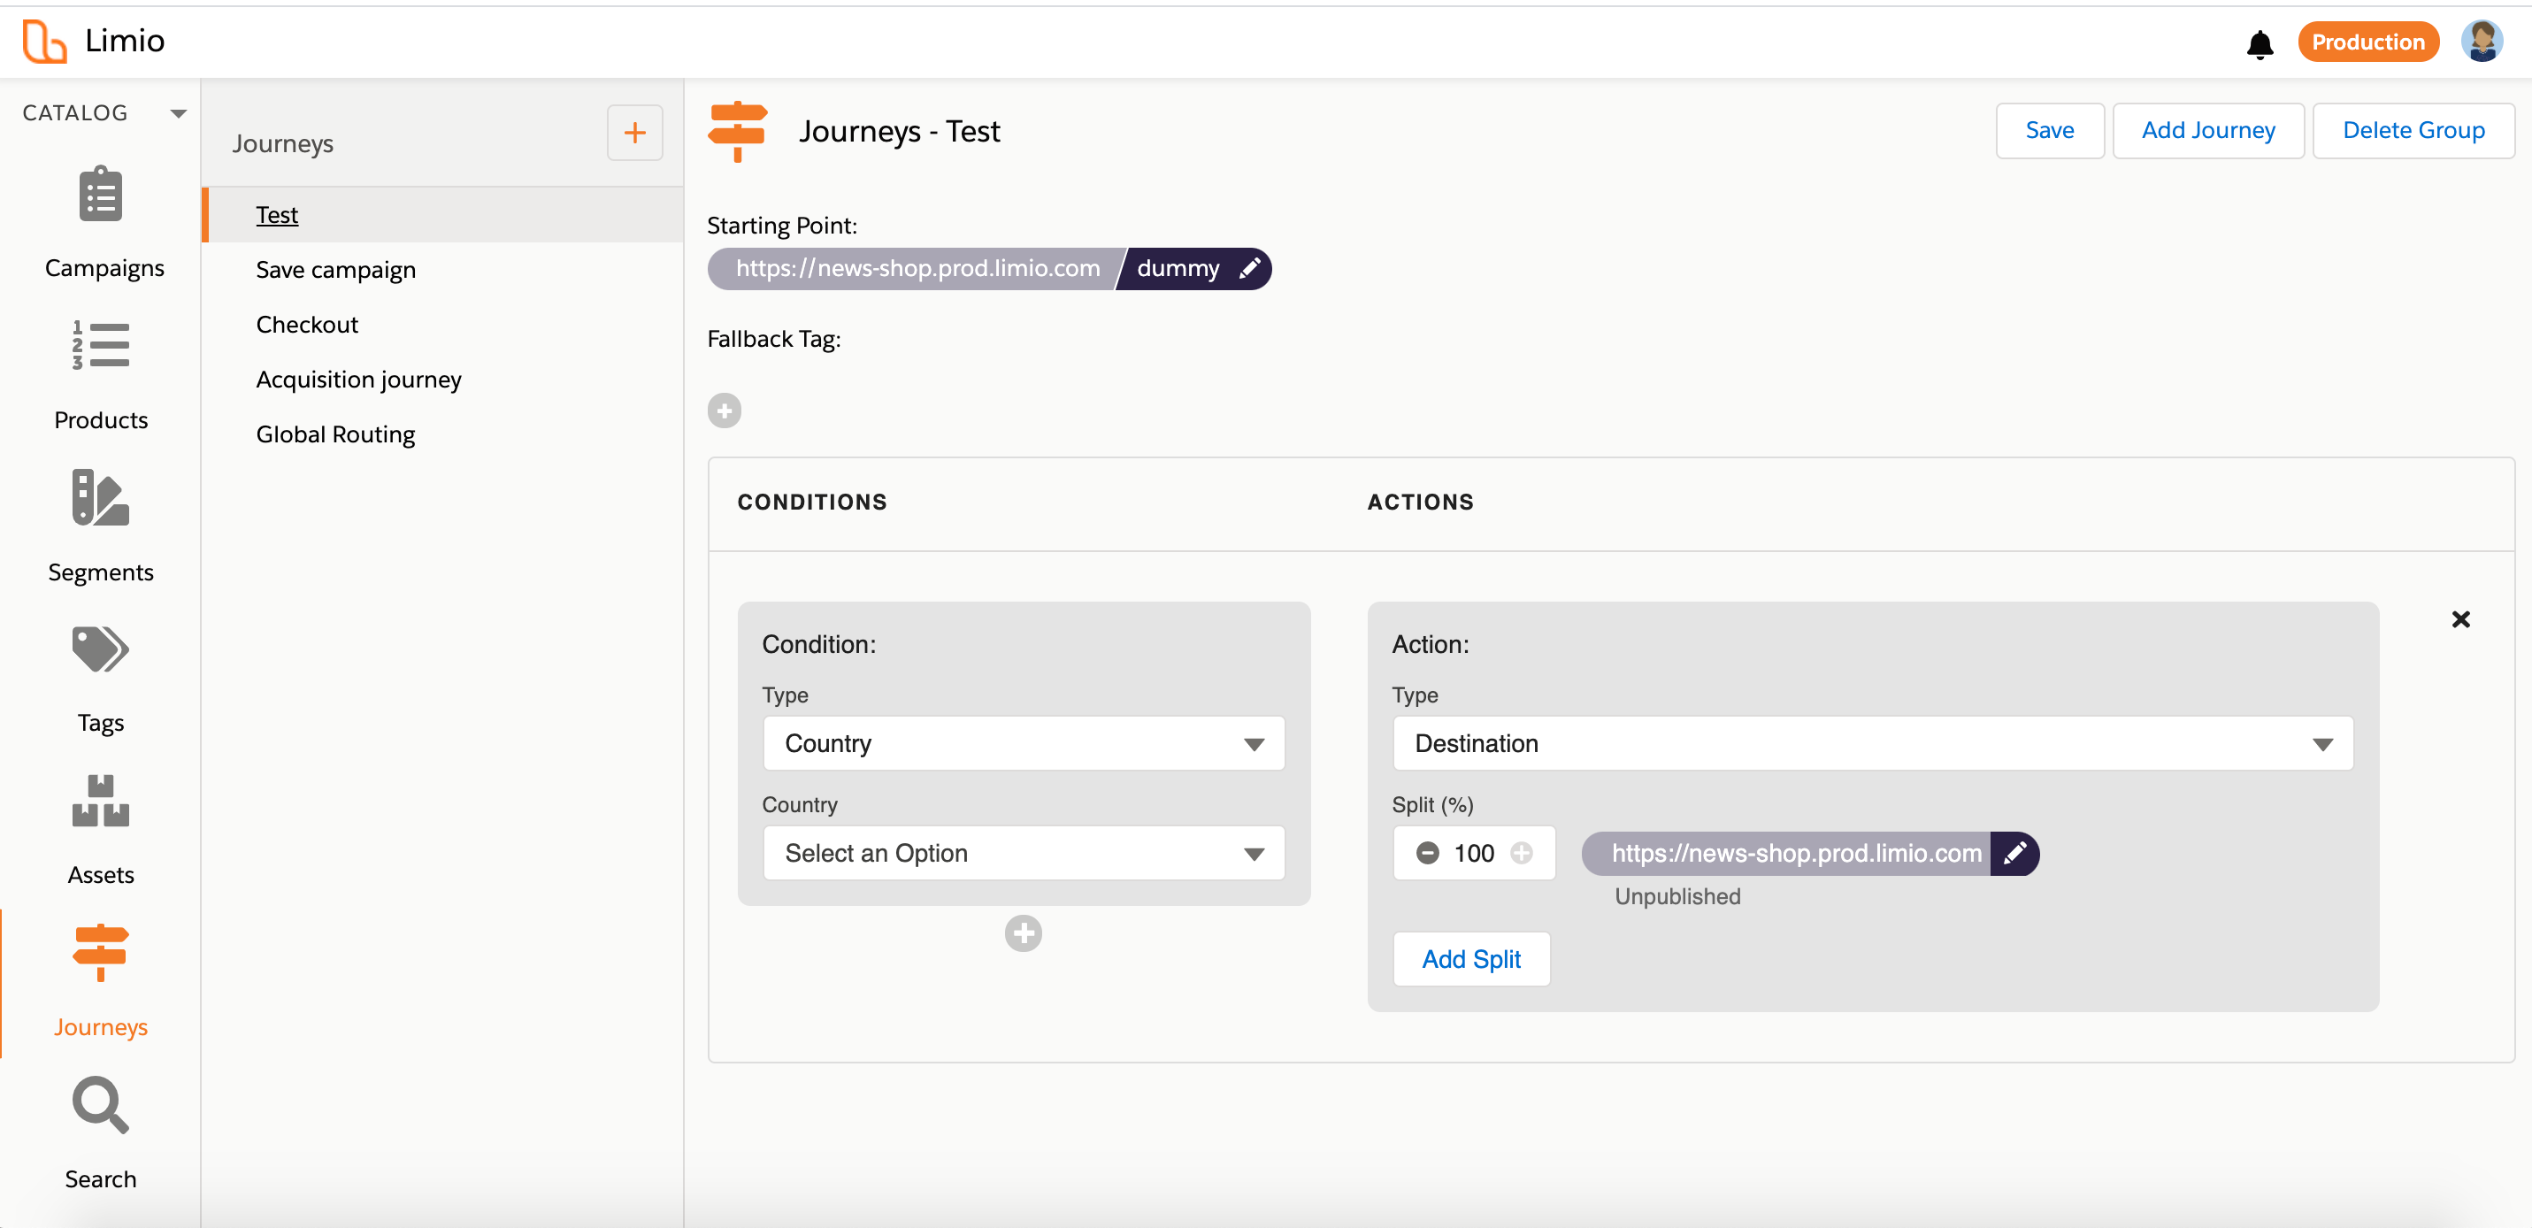Viewport: 2532px width, 1228px height.
Task: Click the Delete Group button
Action: 2413,131
